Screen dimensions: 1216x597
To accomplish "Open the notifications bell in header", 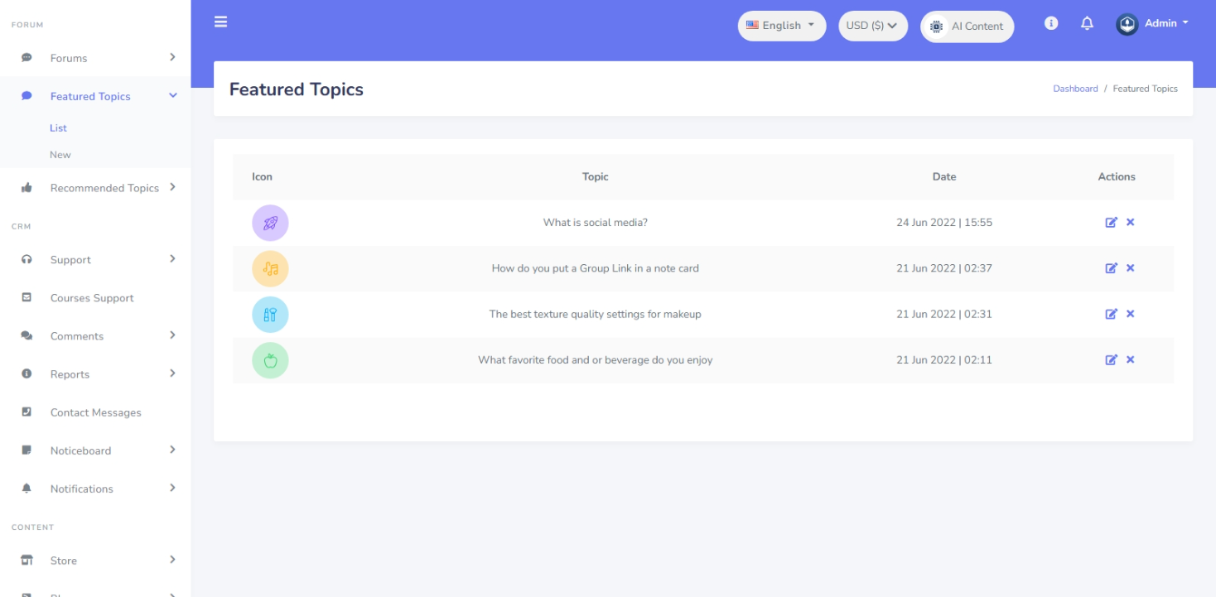I will 1087,23.
